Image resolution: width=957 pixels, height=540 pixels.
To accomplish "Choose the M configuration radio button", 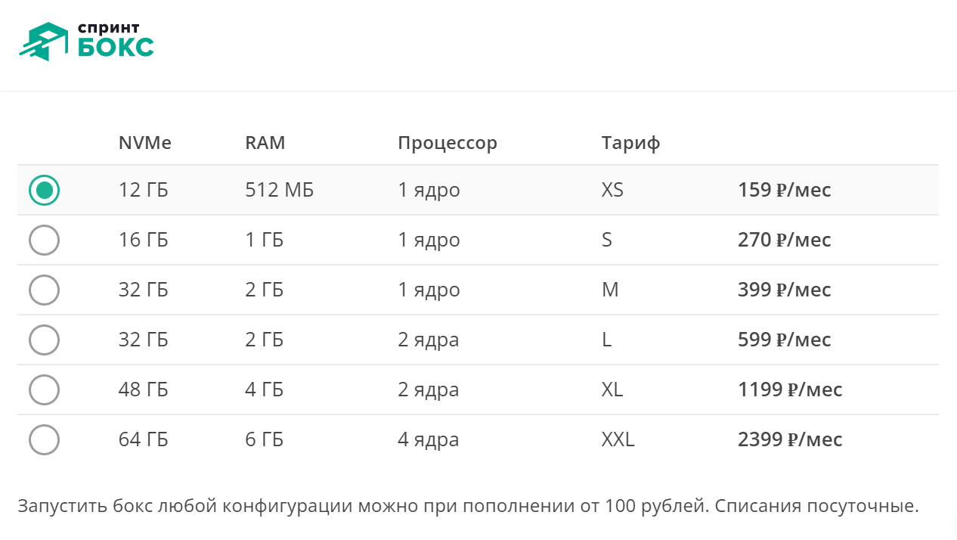I will point(45,290).
